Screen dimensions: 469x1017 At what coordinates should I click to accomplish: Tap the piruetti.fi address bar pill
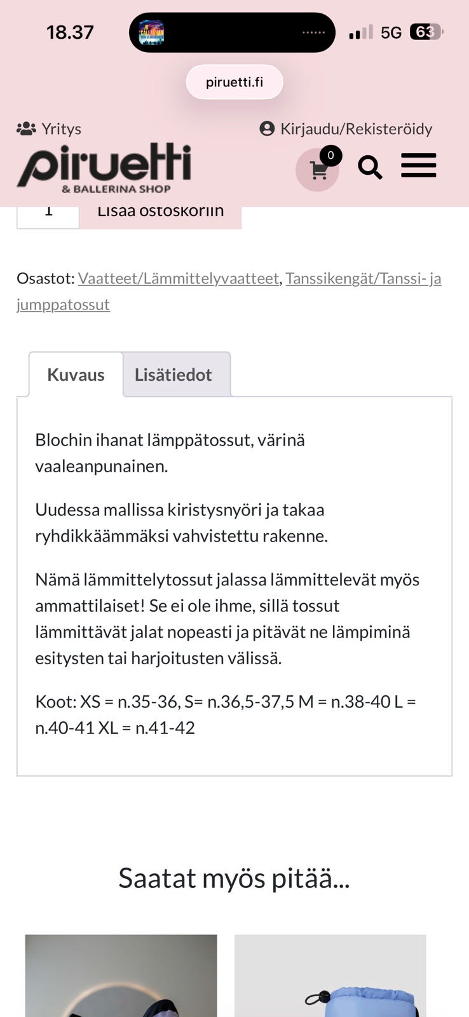pos(234,82)
